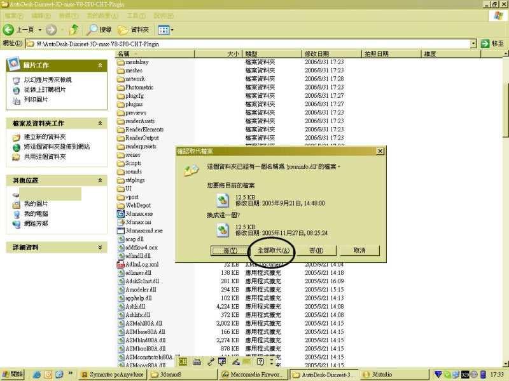The width and height of the screenshot is (509, 381).
Task: Open the Search (搜尋) toolbar button
Action: point(99,29)
